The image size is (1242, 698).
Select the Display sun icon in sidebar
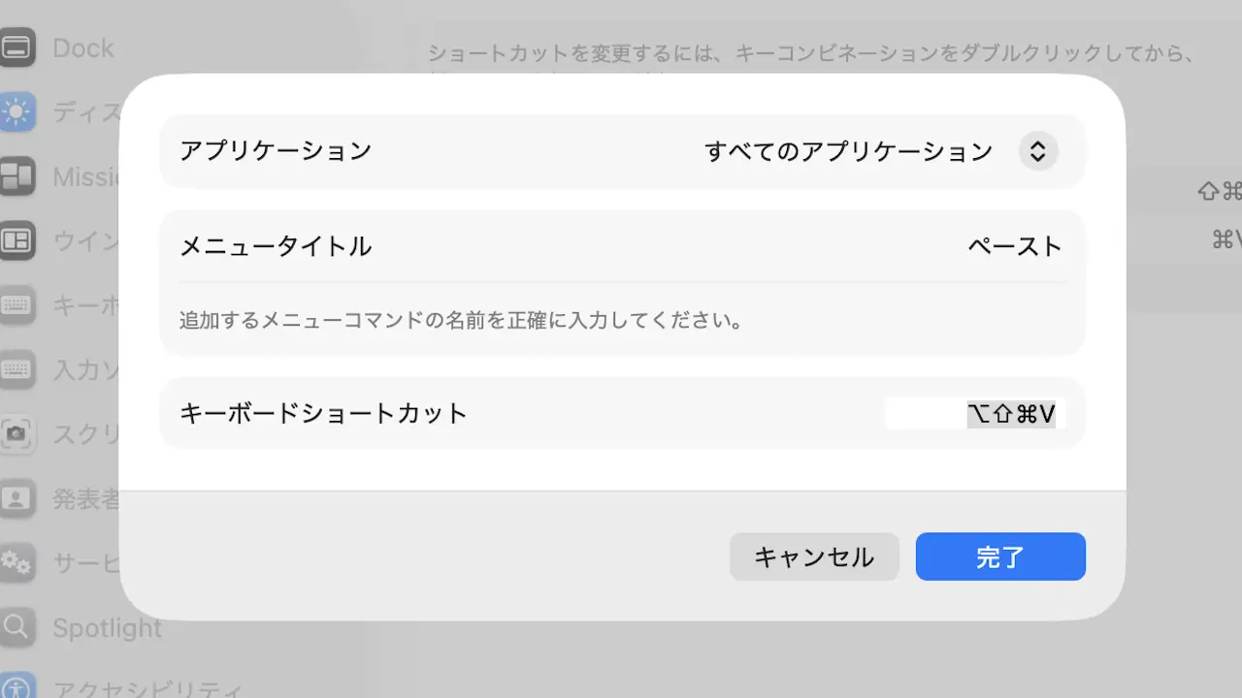coord(16,112)
